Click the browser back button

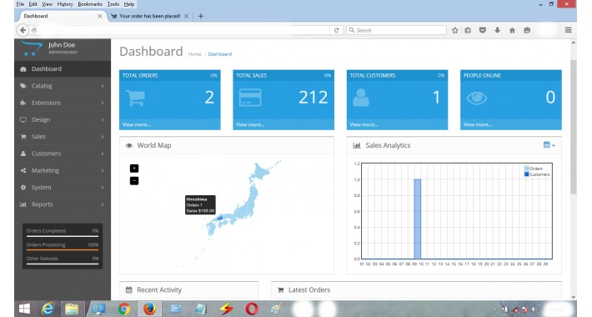click(23, 30)
